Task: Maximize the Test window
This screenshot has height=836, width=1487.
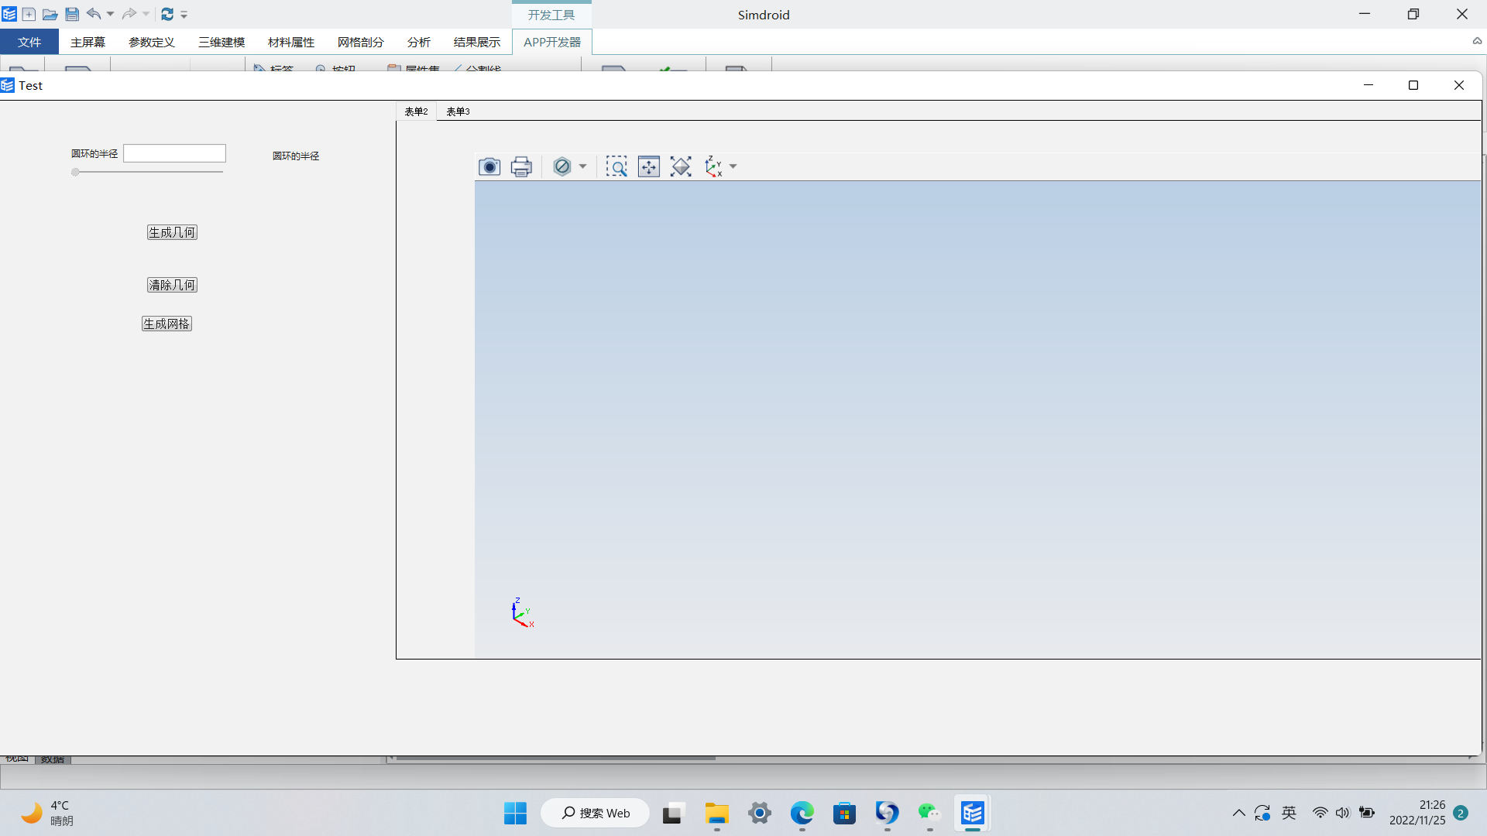Action: tap(1413, 85)
